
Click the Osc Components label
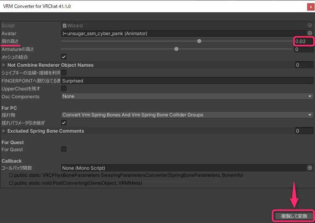tap(20, 96)
